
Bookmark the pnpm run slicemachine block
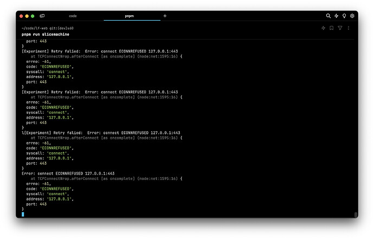click(x=332, y=28)
